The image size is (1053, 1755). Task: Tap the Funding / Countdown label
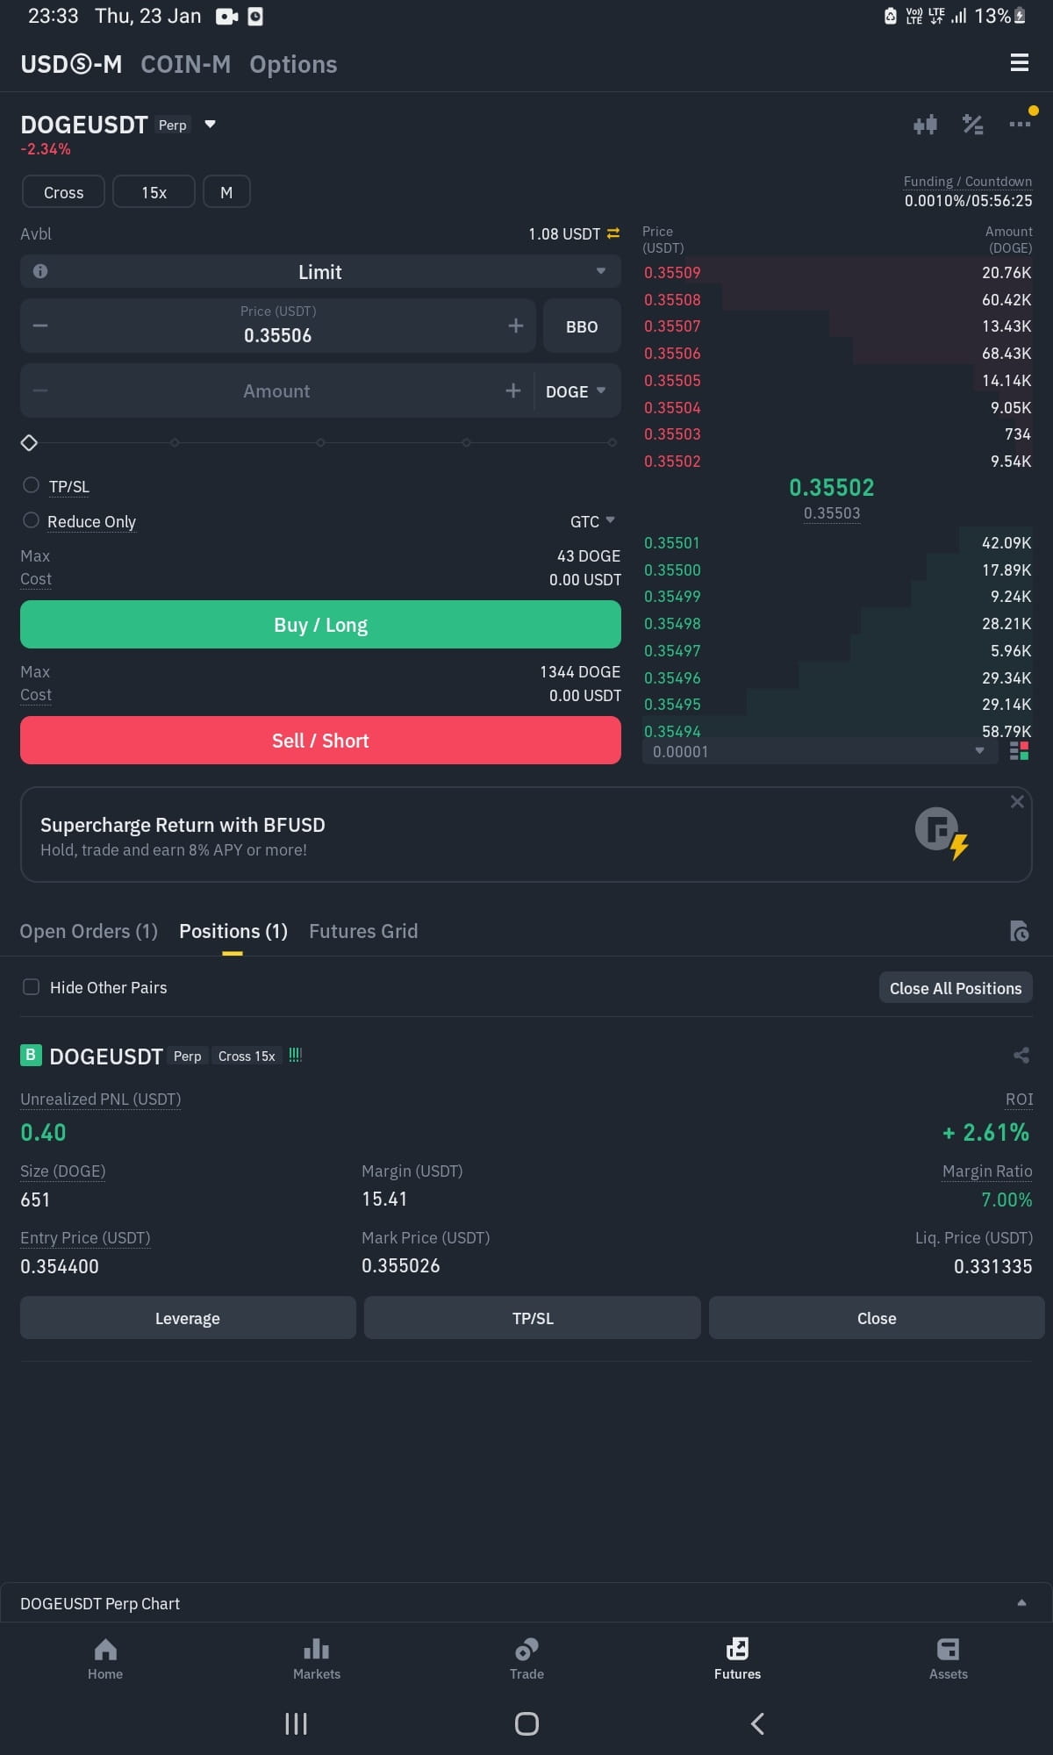968,181
